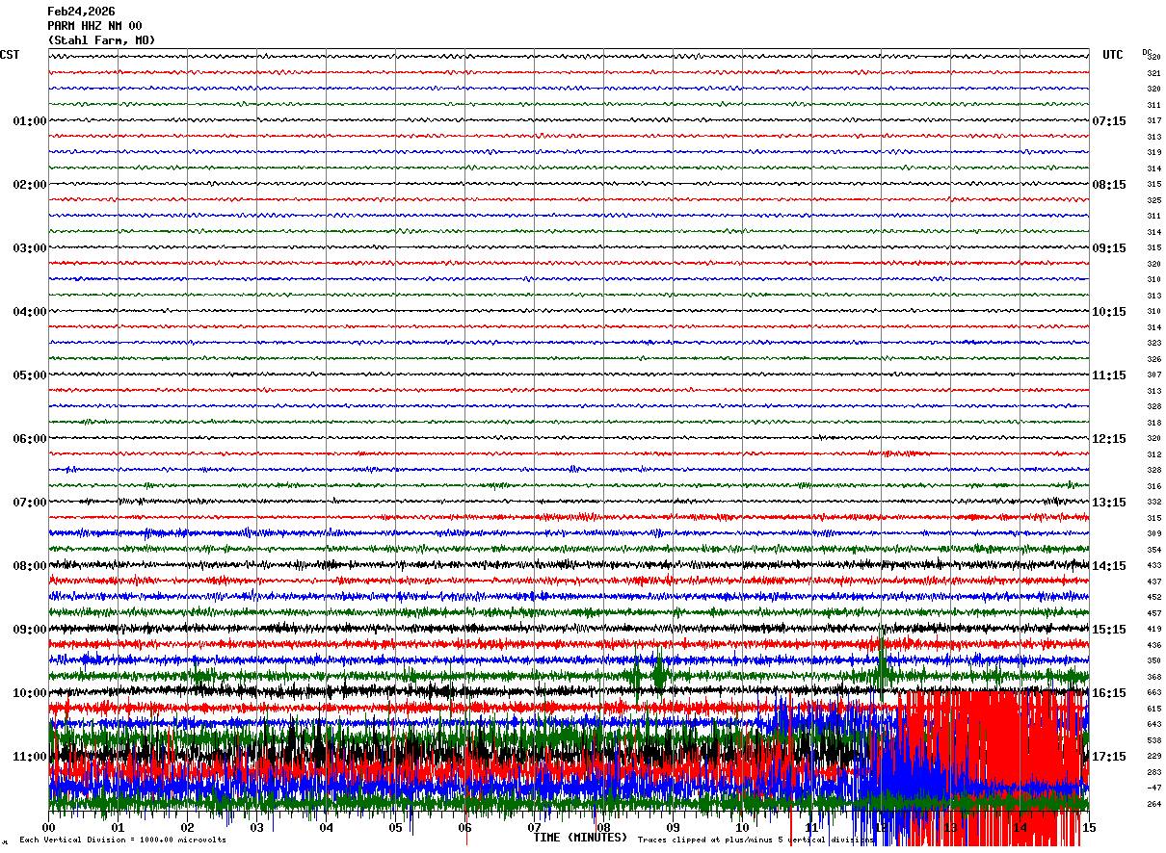The width and height of the screenshot is (1166, 853).
Task: Click the 'CST' timezone label
Action: click(10, 55)
